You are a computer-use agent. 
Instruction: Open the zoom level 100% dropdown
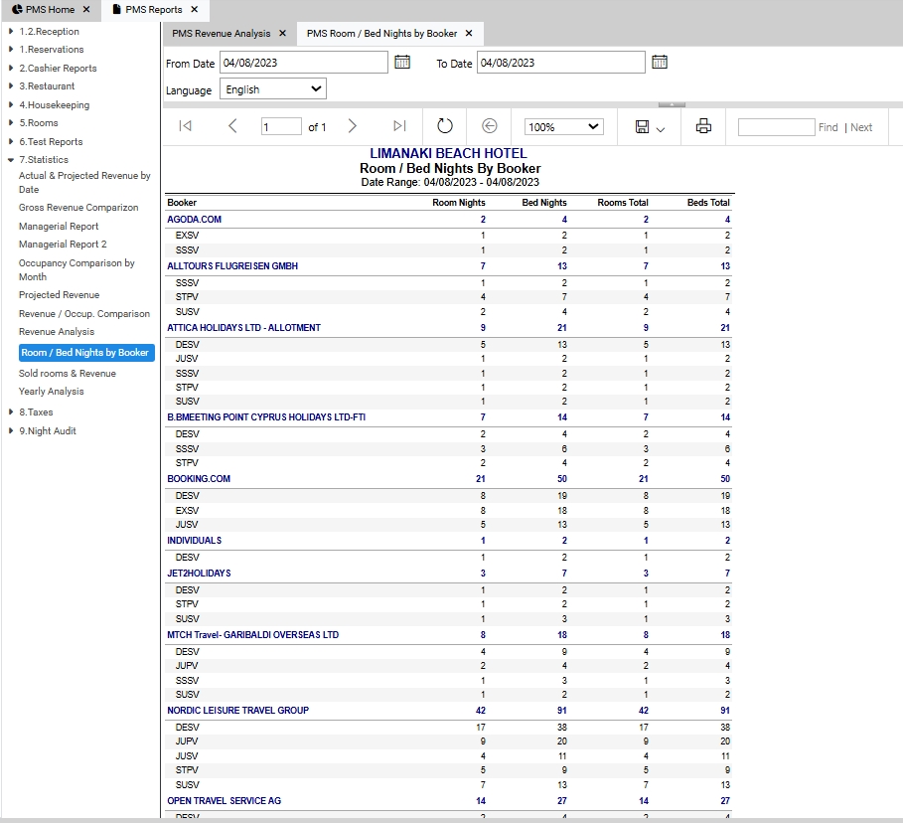click(x=564, y=127)
